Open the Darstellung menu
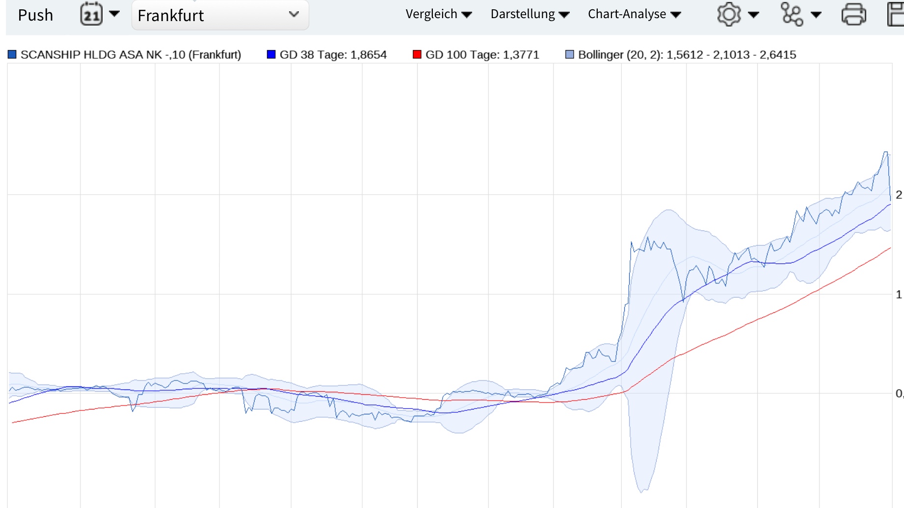This screenshot has height=508, width=904. 530,14
